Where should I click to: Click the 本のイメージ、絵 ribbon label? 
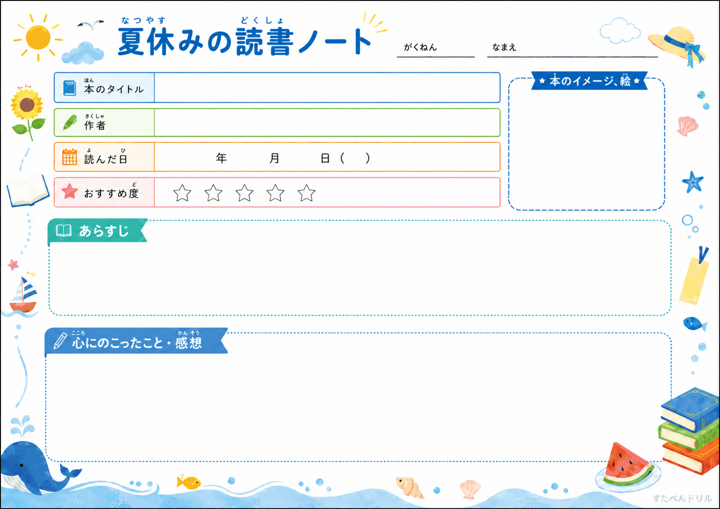coord(590,81)
